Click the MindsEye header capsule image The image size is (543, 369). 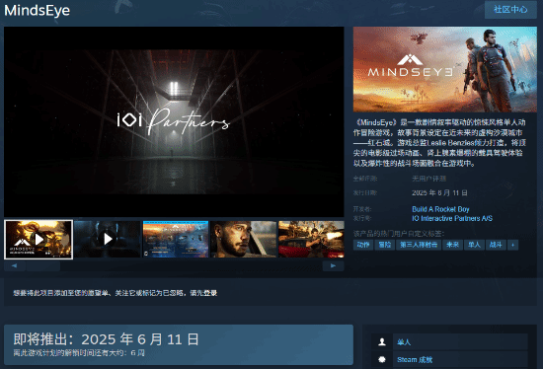pos(445,69)
